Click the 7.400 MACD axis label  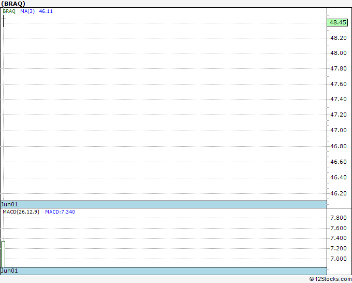click(339, 238)
